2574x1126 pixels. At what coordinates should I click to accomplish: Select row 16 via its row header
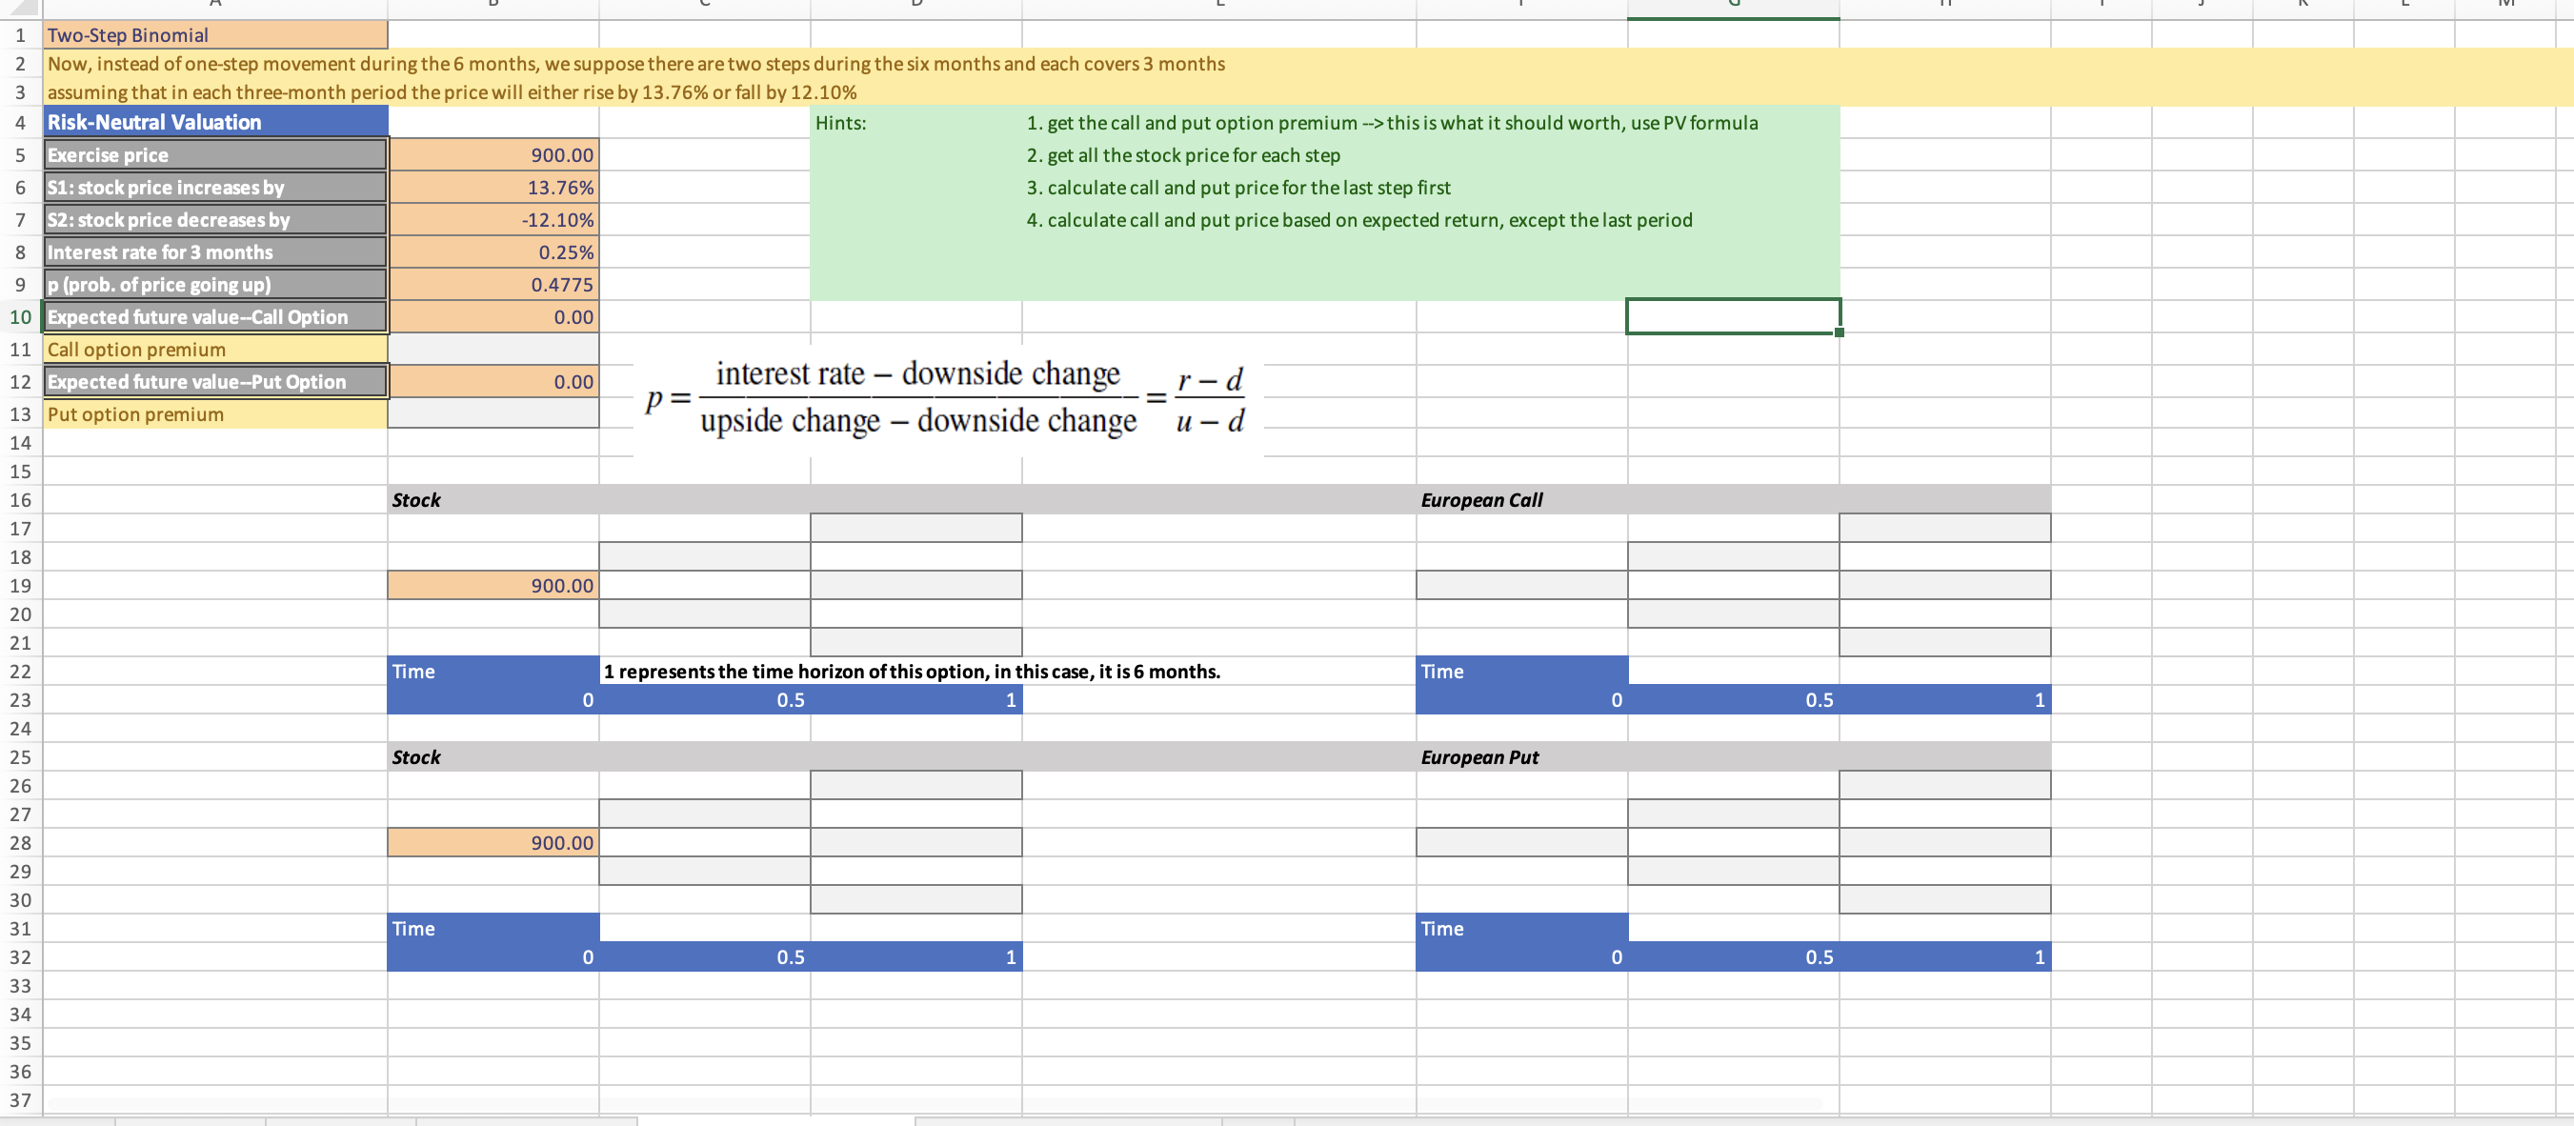pyautogui.click(x=20, y=499)
